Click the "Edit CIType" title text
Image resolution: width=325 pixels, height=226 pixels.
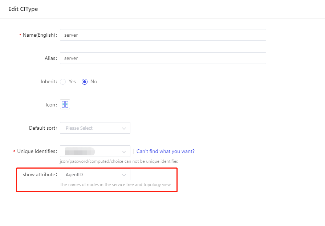coord(23,9)
